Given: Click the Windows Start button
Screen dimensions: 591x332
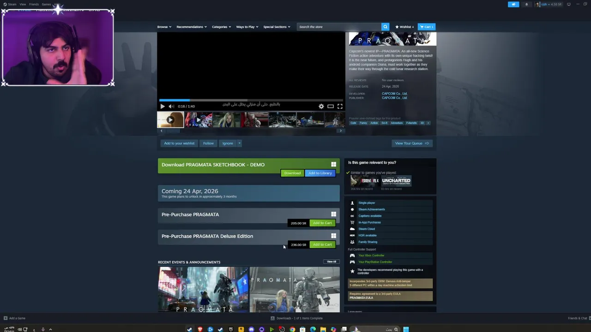Looking at the screenshot, I should coord(406,329).
